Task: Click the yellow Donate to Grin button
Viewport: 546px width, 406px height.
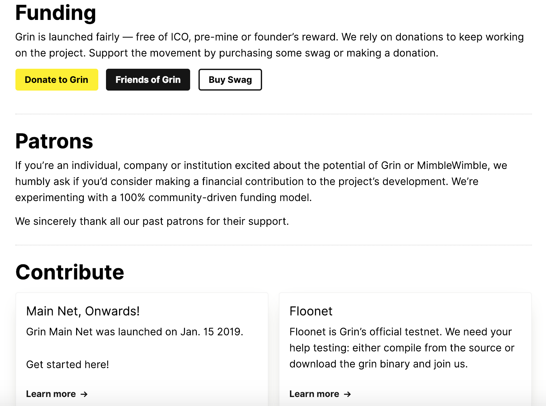Action: coord(57,80)
